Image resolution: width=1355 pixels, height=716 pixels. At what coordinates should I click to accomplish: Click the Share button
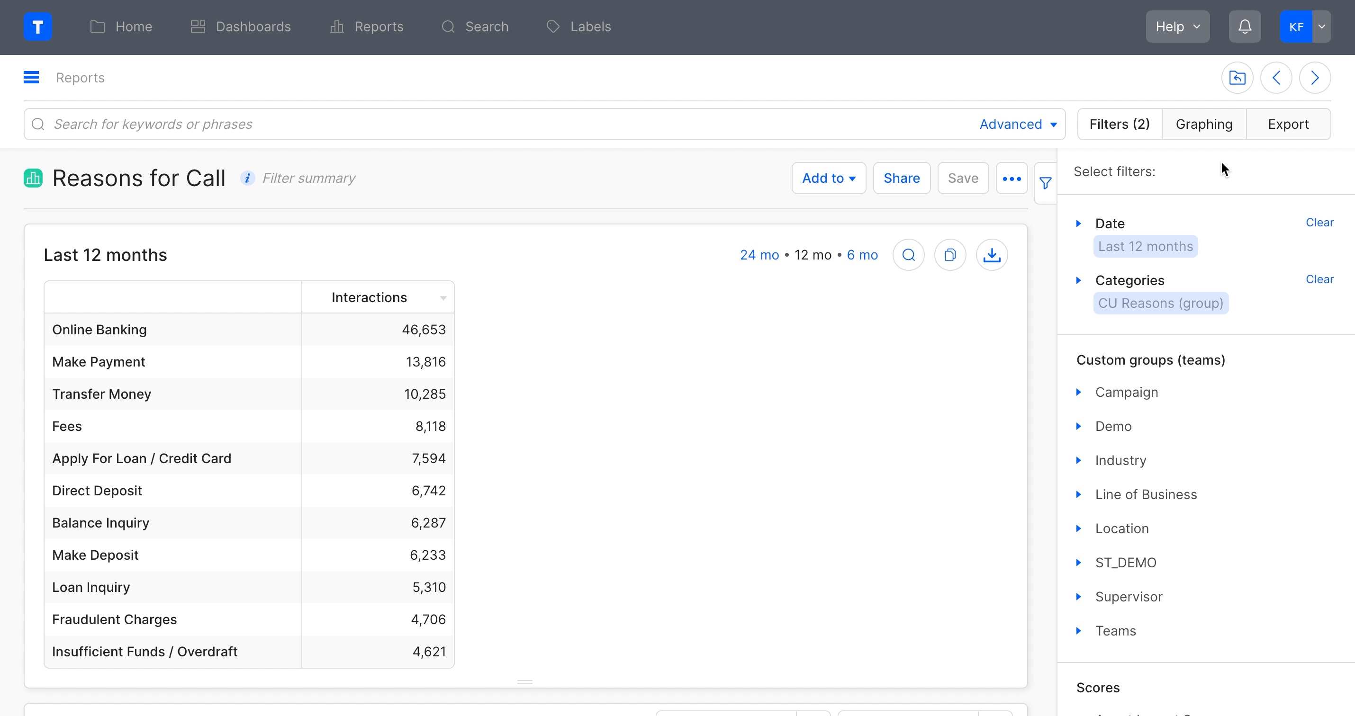pyautogui.click(x=901, y=178)
